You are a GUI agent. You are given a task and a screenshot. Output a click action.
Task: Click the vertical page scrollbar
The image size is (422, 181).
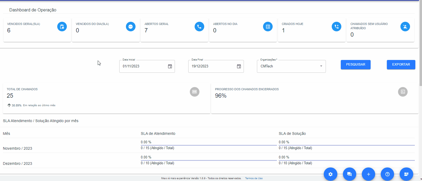pos(420,44)
